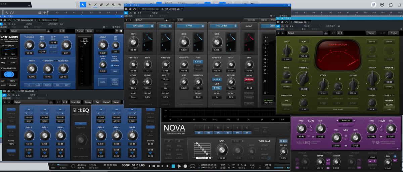Click the stop button in transport bar
Screen dimensions: 403x172
[173, 166]
